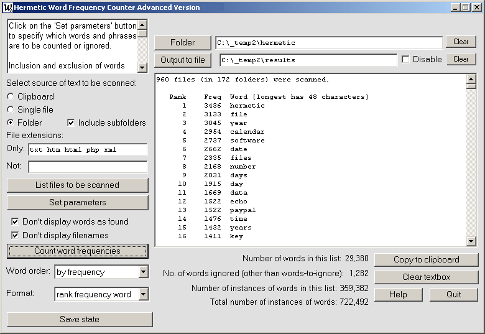
Task: Clear the output file path field
Action: 461,58
